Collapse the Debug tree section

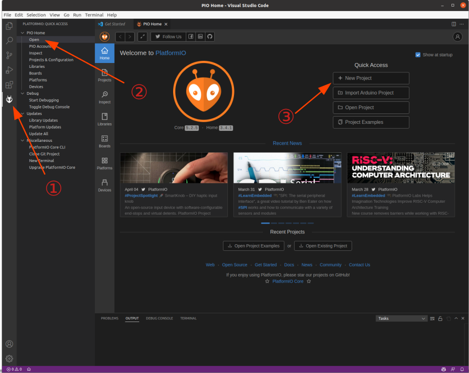[22, 93]
